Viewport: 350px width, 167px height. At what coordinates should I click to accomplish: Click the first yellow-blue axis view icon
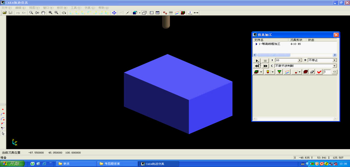pyautogui.click(x=71, y=13)
